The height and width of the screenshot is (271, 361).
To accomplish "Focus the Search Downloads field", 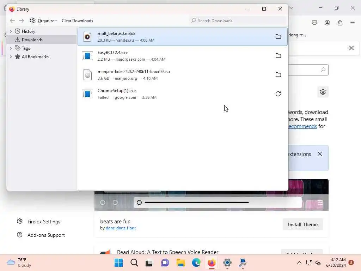I will coord(238,21).
